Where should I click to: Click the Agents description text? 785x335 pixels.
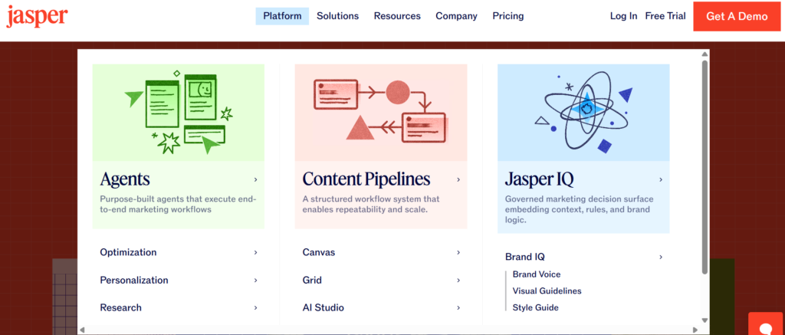(x=178, y=205)
